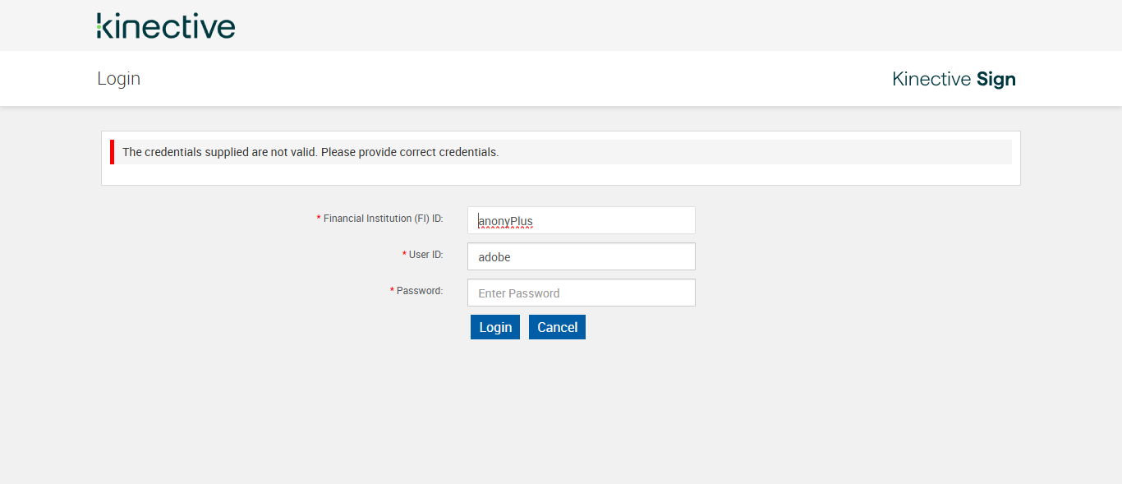Click the Login page heading
This screenshot has height=484, width=1122.
(x=119, y=79)
